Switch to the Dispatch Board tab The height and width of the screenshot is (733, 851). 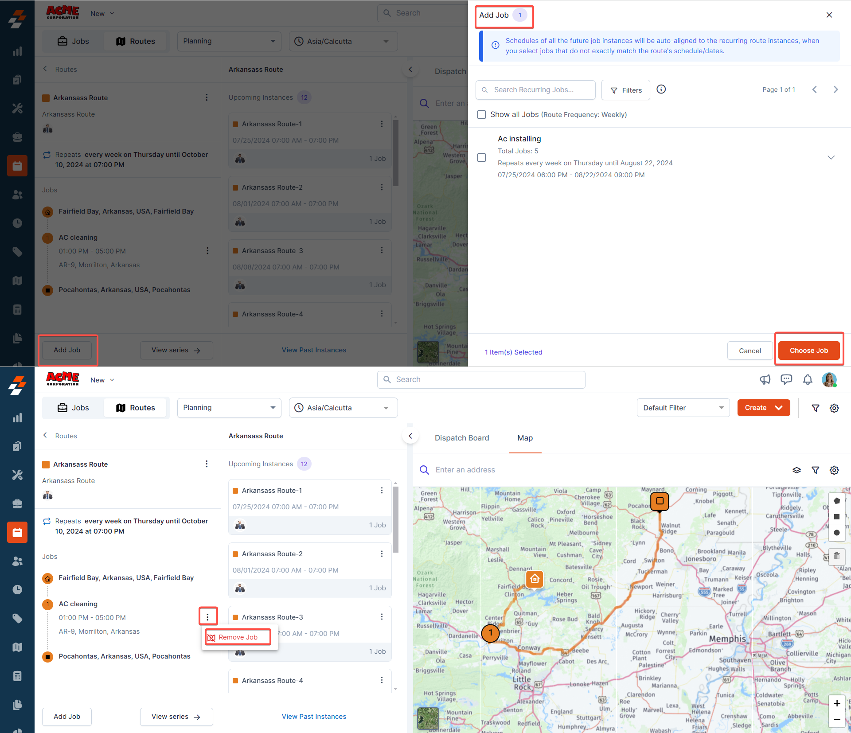[462, 438]
